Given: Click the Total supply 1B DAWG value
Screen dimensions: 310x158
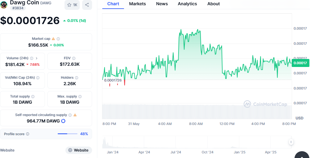Looking at the screenshot, I should point(22,102).
